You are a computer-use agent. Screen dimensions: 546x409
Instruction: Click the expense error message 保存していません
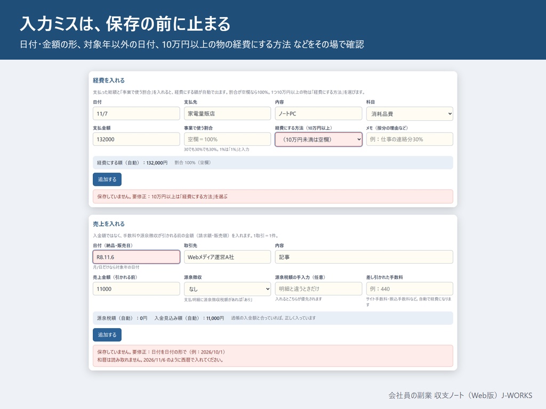[273, 197]
